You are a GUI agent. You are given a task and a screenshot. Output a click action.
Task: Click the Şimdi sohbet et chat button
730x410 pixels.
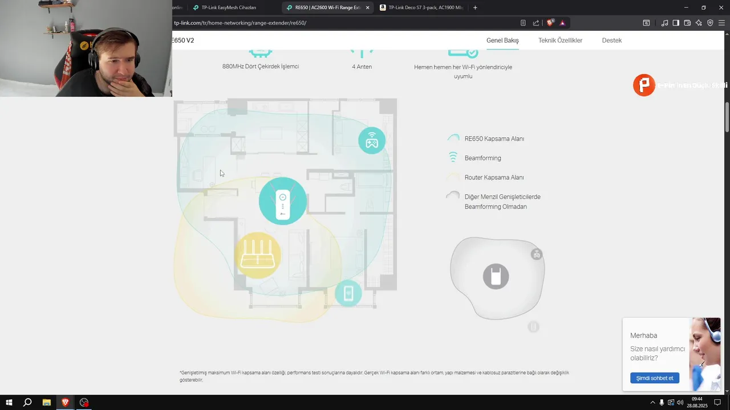[x=655, y=378]
